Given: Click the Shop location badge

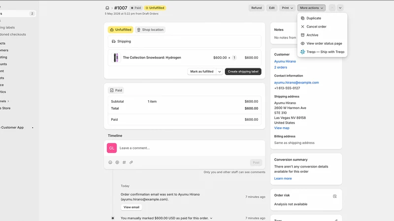Looking at the screenshot, I should (x=150, y=30).
